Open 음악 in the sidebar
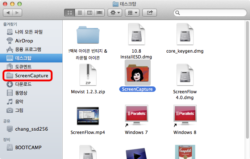 pos(31,102)
